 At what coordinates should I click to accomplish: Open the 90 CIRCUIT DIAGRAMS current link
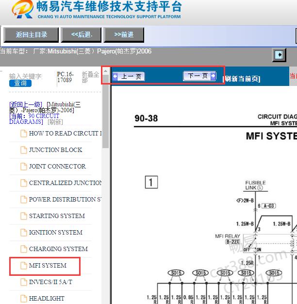pyautogui.click(x=34, y=118)
